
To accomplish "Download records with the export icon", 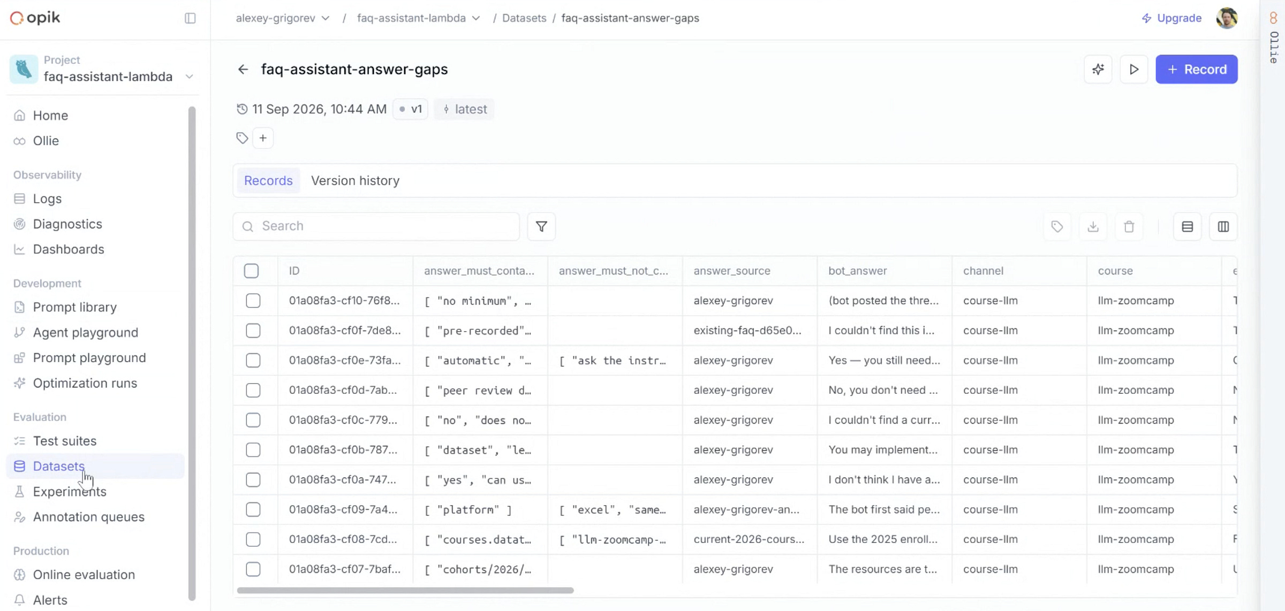I will tap(1093, 227).
